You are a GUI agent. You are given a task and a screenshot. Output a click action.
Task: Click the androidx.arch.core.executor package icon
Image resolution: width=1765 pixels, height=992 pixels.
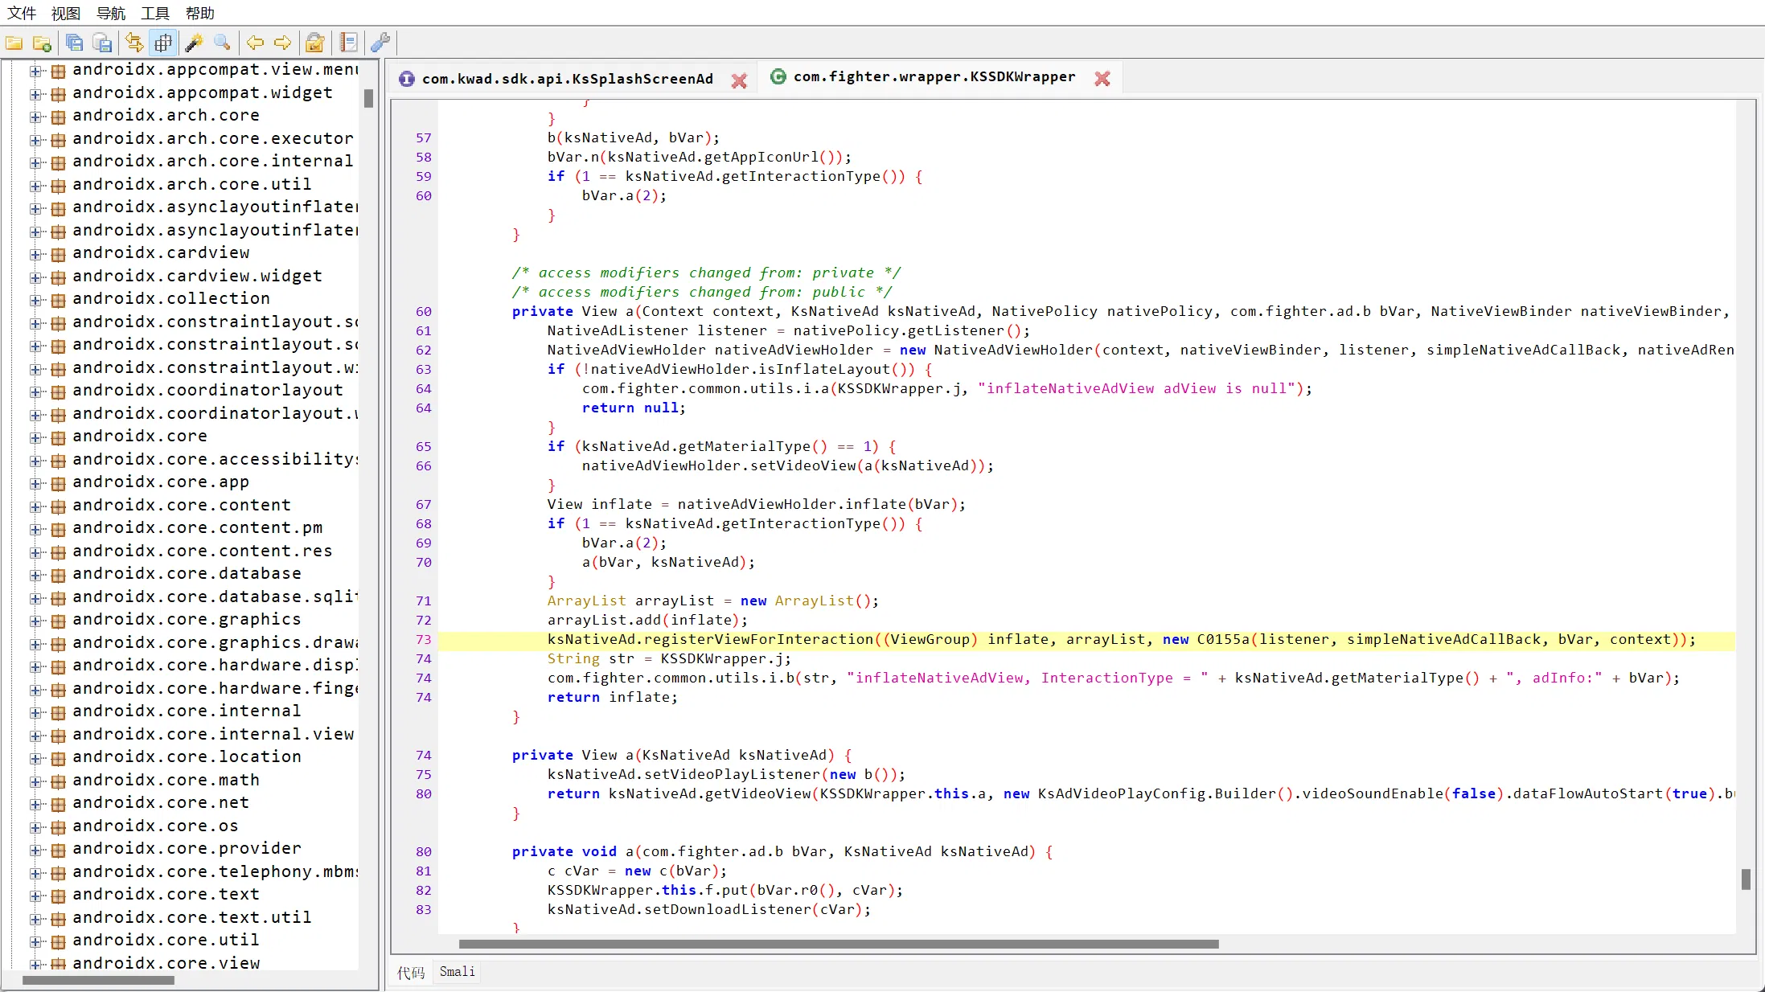point(58,140)
